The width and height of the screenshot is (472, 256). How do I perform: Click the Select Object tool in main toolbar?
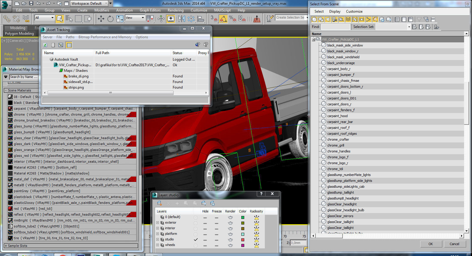[60, 19]
